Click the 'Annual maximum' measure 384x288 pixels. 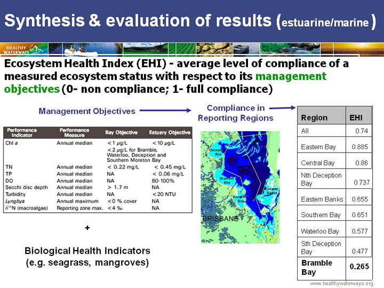click(77, 201)
